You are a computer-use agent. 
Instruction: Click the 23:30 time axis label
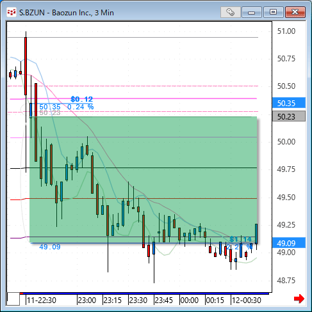[x=138, y=300]
